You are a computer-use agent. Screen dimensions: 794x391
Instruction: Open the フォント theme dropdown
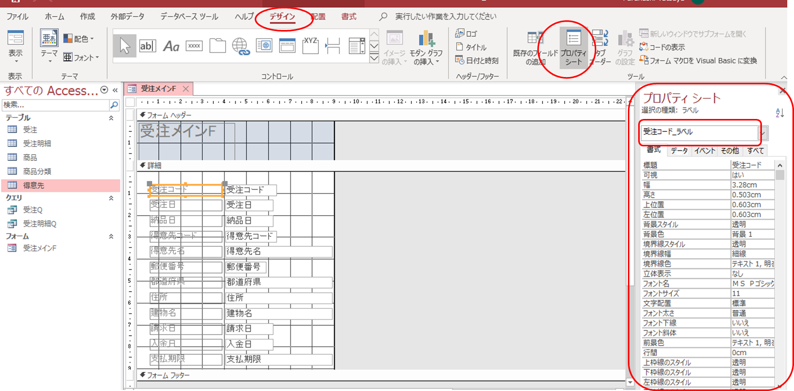(x=81, y=57)
